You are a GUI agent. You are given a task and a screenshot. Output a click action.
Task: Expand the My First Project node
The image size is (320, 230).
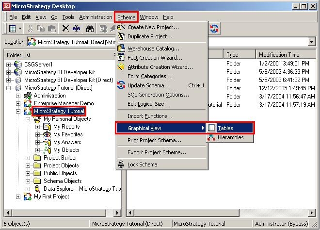(18, 197)
